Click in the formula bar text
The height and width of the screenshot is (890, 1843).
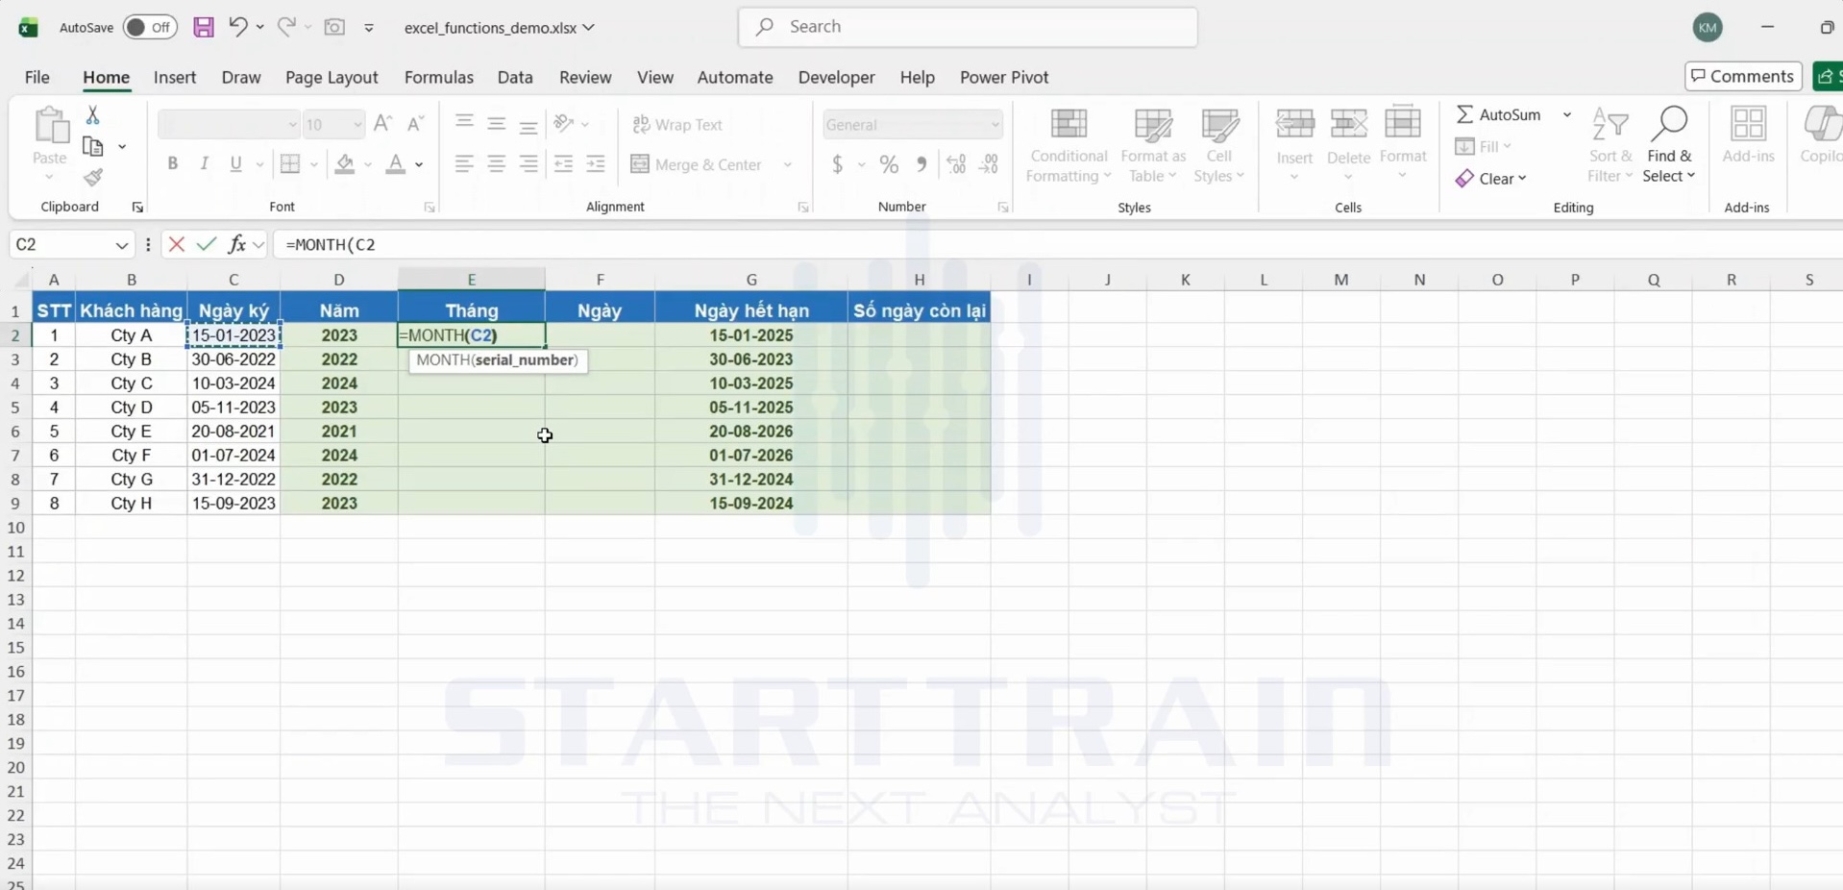[331, 244]
